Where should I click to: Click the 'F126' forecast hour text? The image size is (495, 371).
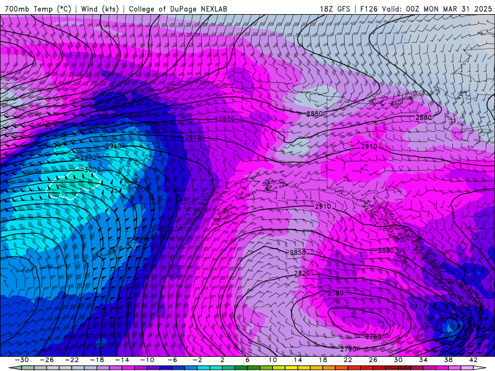point(369,9)
